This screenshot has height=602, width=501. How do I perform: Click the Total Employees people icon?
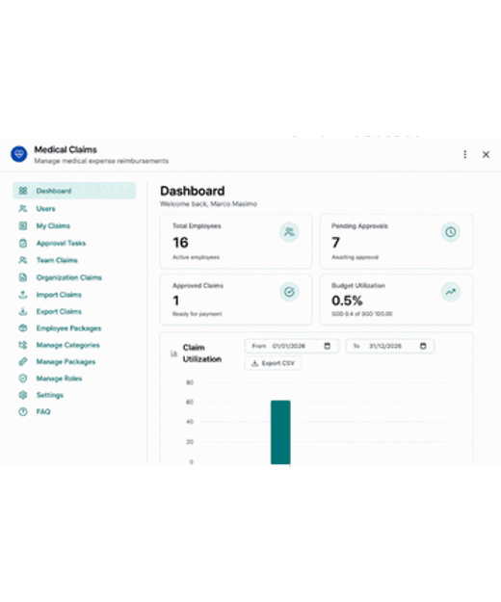(x=289, y=232)
